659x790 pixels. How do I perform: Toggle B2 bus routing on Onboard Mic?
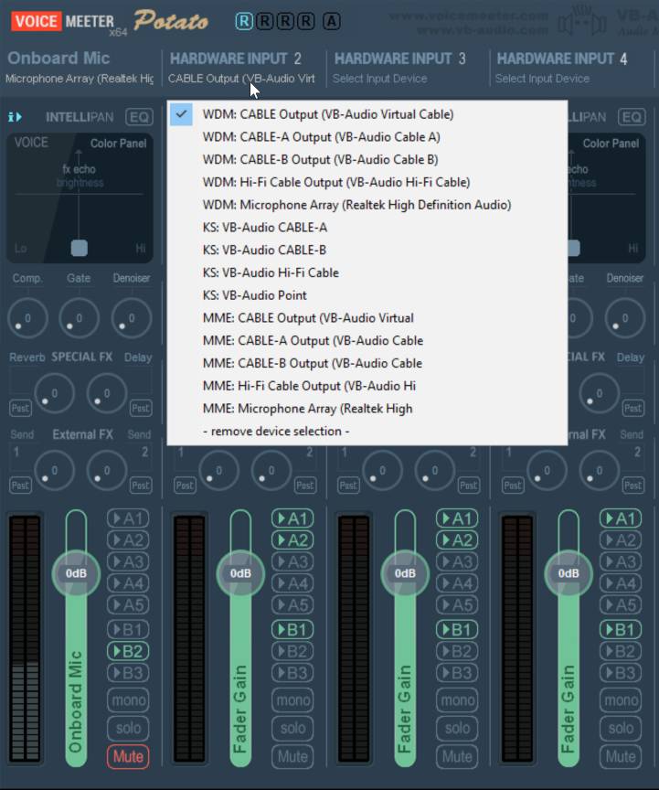coord(128,651)
